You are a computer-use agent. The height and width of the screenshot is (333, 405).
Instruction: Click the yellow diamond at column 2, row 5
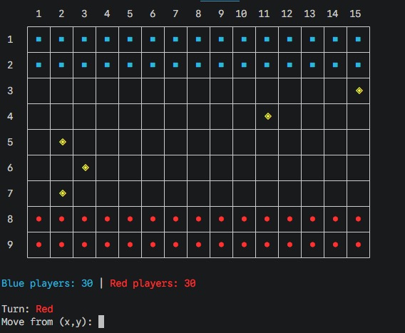pos(63,142)
